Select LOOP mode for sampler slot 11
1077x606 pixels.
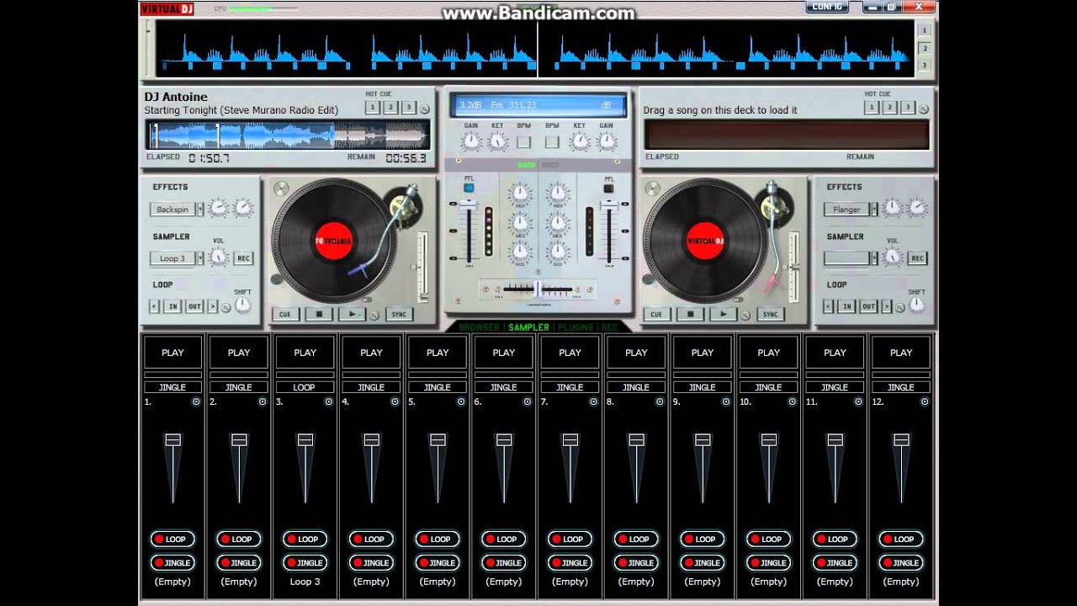click(835, 540)
